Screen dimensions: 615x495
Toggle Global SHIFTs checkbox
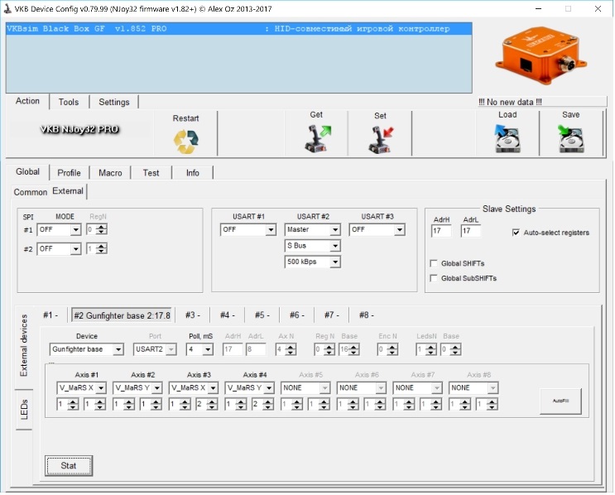point(434,263)
